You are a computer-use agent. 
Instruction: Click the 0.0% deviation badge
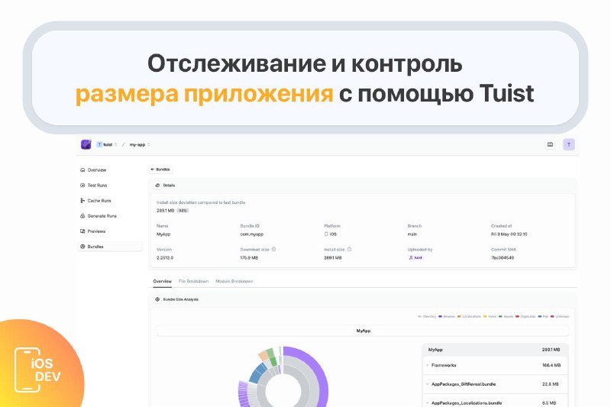(x=183, y=211)
